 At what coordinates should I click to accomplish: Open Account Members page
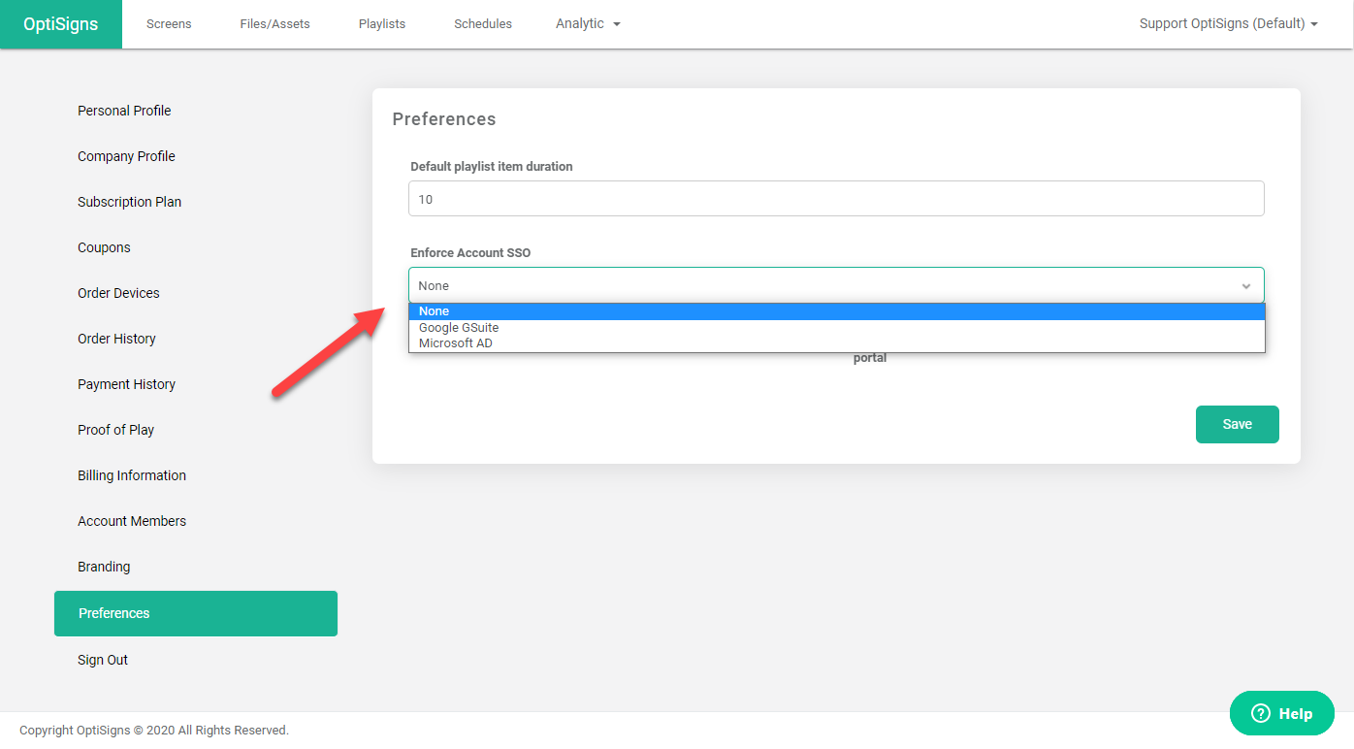132,521
